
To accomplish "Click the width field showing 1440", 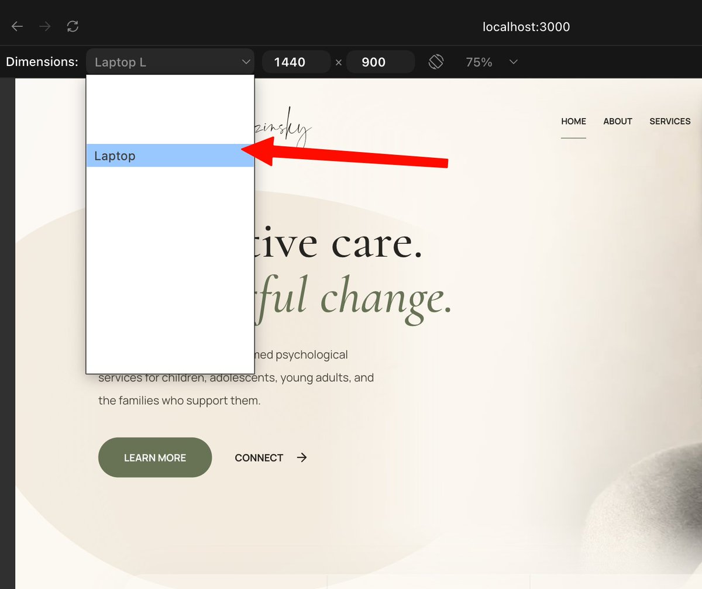I will pyautogui.click(x=296, y=62).
